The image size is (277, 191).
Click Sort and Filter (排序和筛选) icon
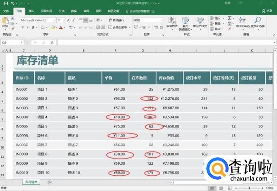tap(243, 22)
